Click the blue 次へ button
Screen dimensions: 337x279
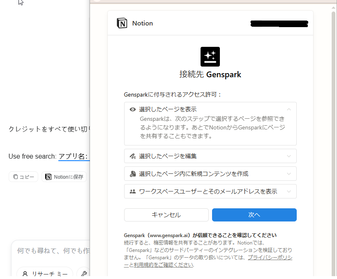[254, 215]
